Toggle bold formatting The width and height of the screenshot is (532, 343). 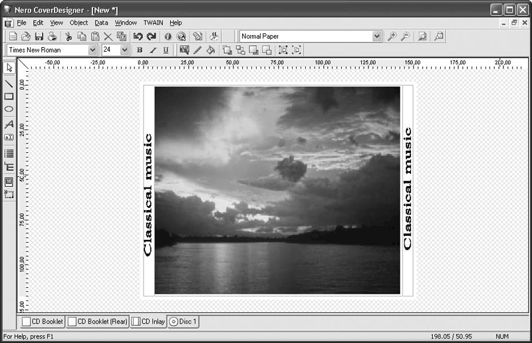(140, 50)
